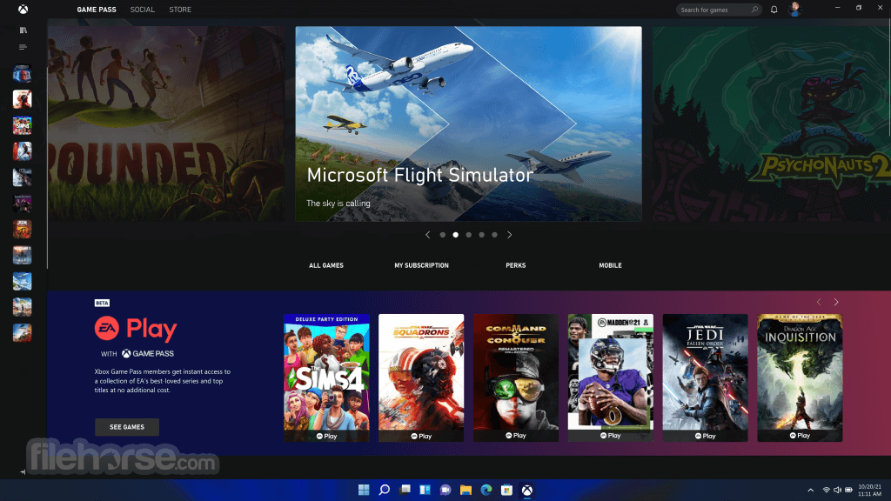Image resolution: width=891 pixels, height=501 pixels.
Task: Go to next featured carousel slide
Action: pyautogui.click(x=510, y=235)
